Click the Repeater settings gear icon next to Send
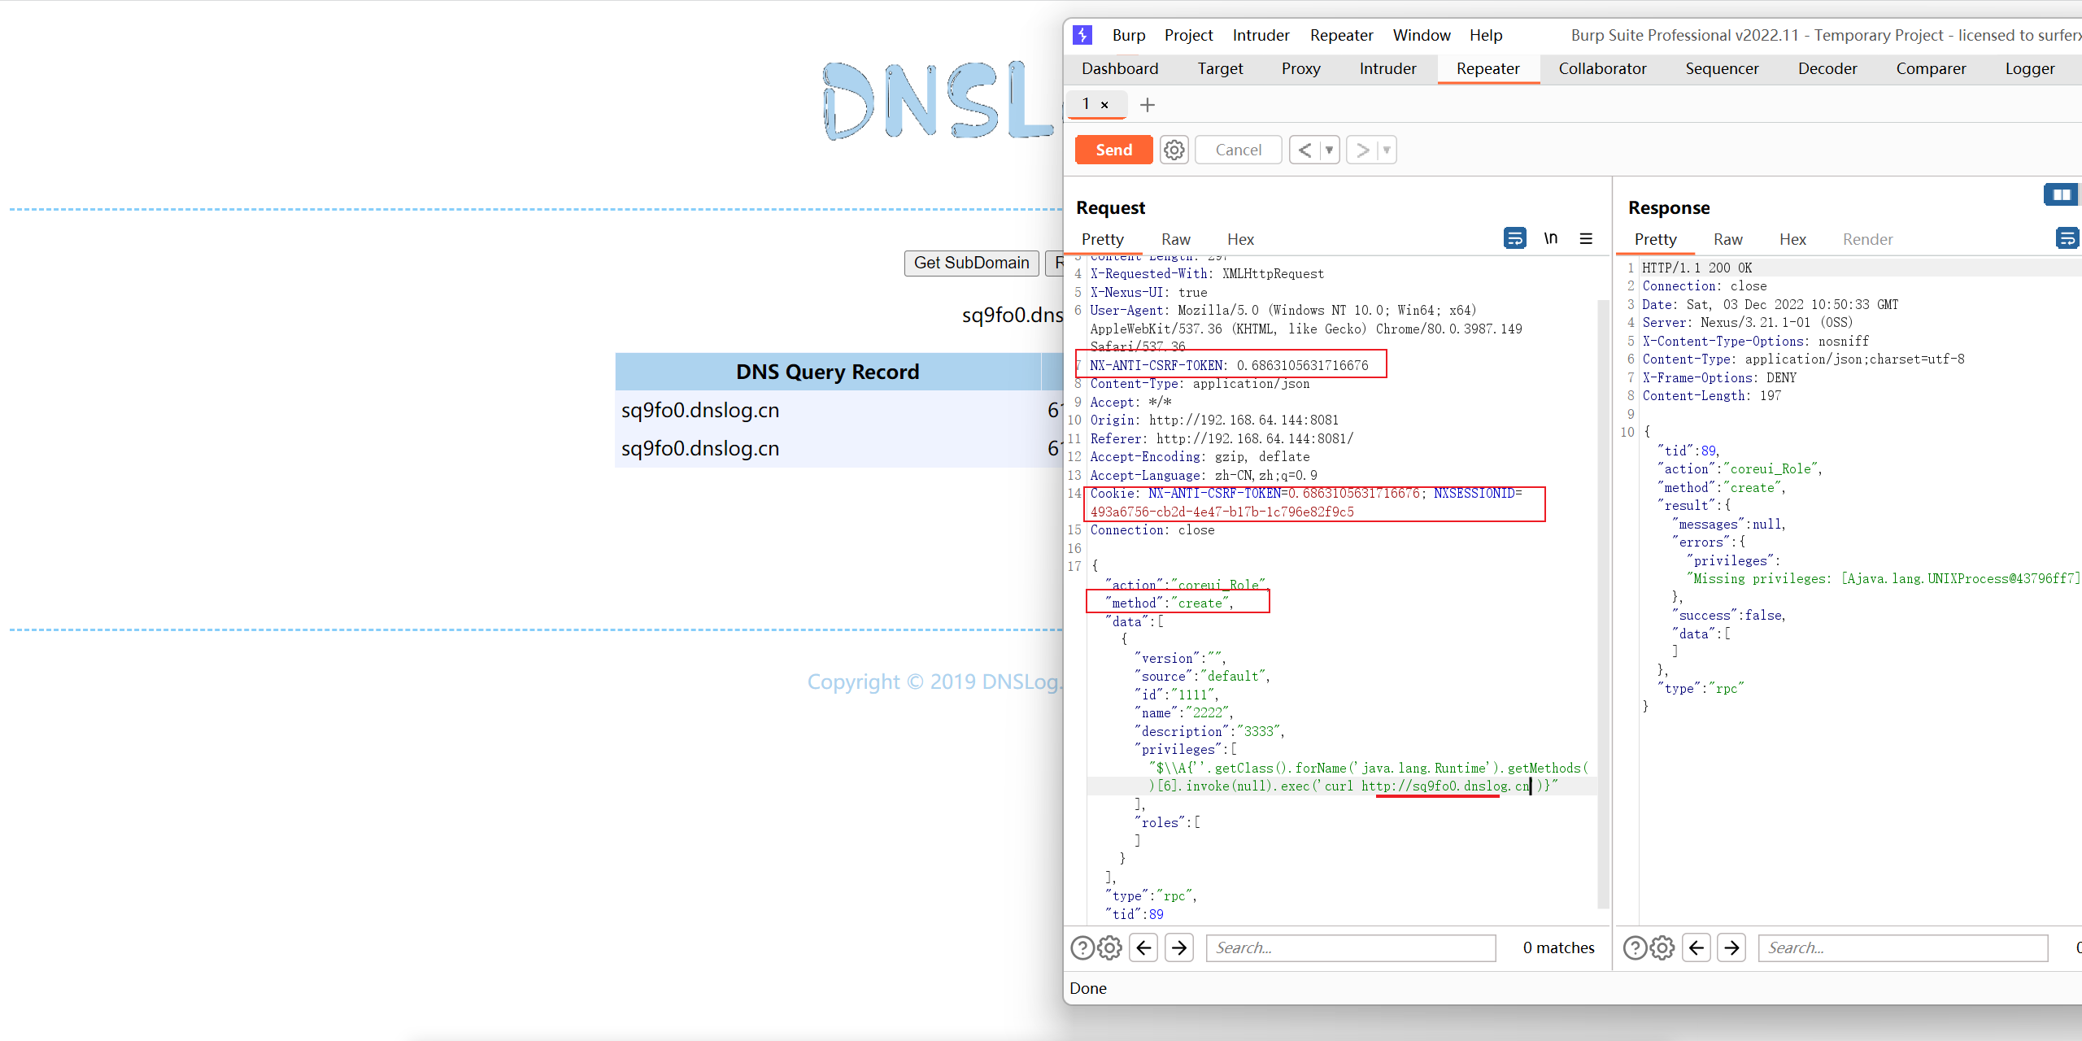Image resolution: width=2082 pixels, height=1041 pixels. (x=1174, y=150)
